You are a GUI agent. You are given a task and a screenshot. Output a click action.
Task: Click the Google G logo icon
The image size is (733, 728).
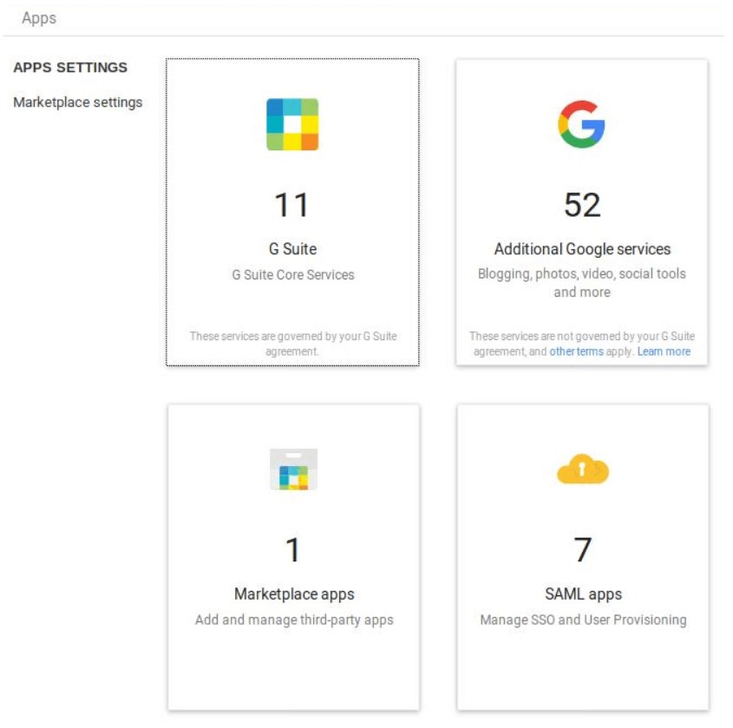(x=581, y=124)
